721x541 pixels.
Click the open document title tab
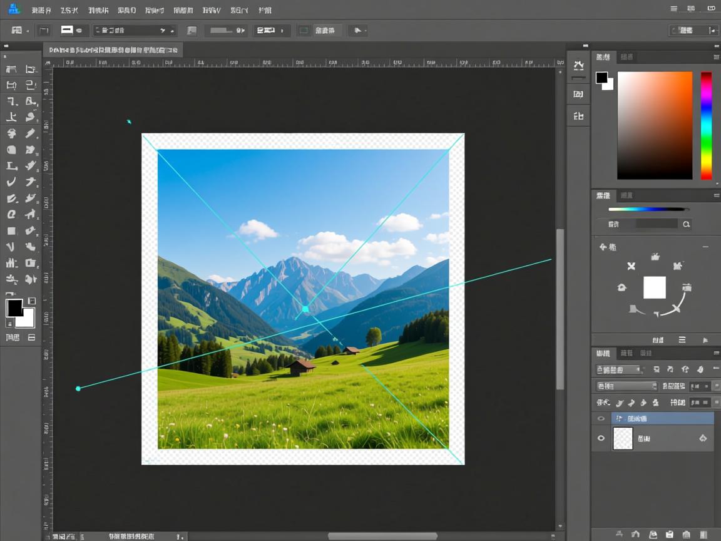pyautogui.click(x=113, y=49)
